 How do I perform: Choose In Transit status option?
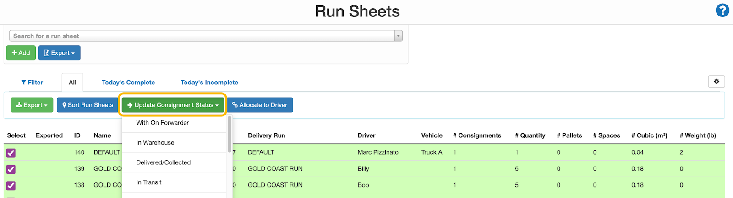149,182
